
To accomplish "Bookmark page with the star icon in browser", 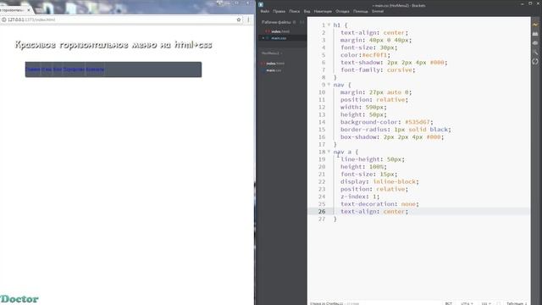I will (239, 19).
